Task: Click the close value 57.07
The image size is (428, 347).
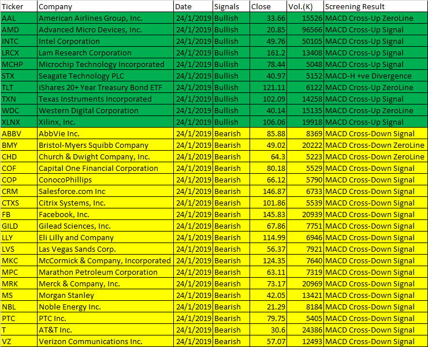Action: pyautogui.click(x=268, y=341)
